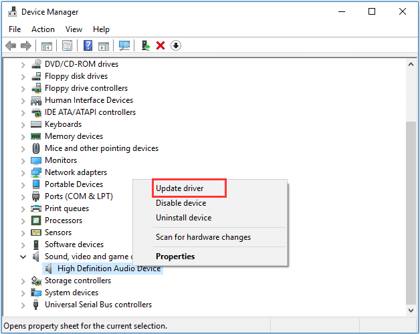This screenshot has height=334, width=420.
Task: Open the View menu
Action: (74, 29)
